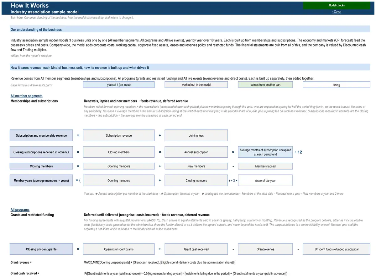The width and height of the screenshot is (376, 277).
Task: Click the 'Start here.' intro line
Action: [72, 18]
